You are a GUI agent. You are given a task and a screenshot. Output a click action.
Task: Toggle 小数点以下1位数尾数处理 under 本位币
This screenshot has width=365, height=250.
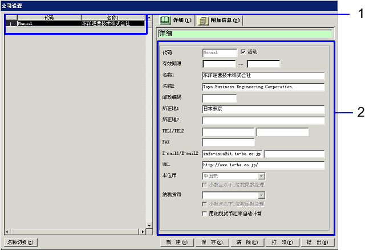point(204,185)
